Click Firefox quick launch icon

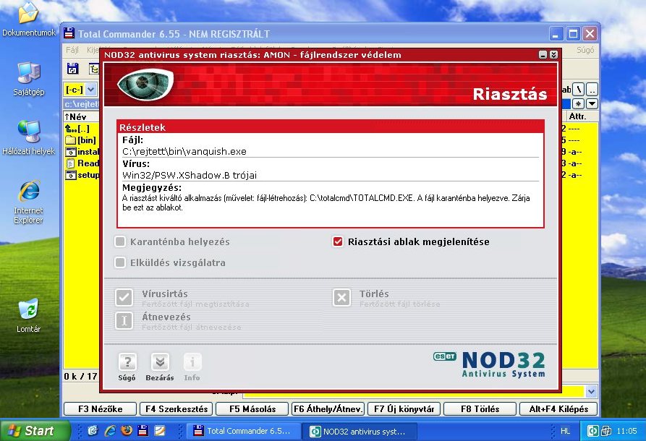click(x=127, y=431)
